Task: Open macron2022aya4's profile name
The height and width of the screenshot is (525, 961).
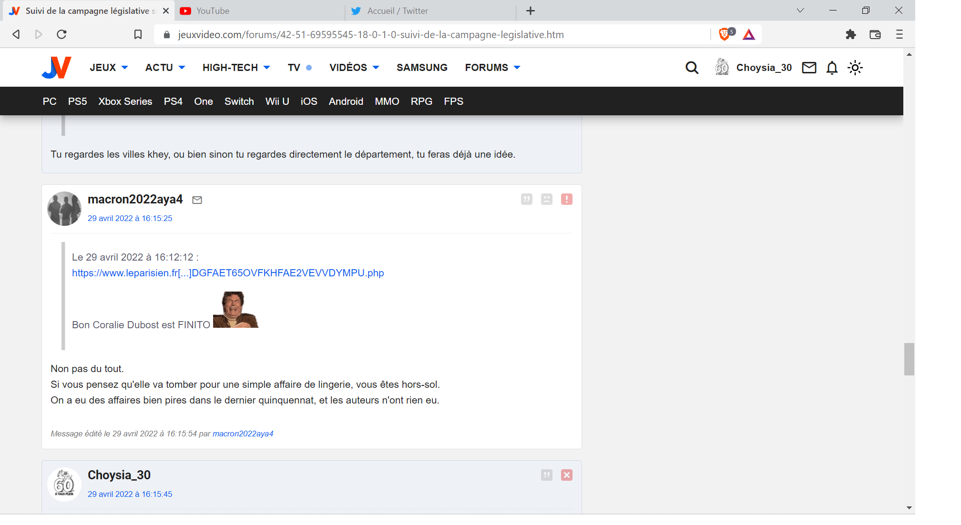Action: click(x=135, y=199)
